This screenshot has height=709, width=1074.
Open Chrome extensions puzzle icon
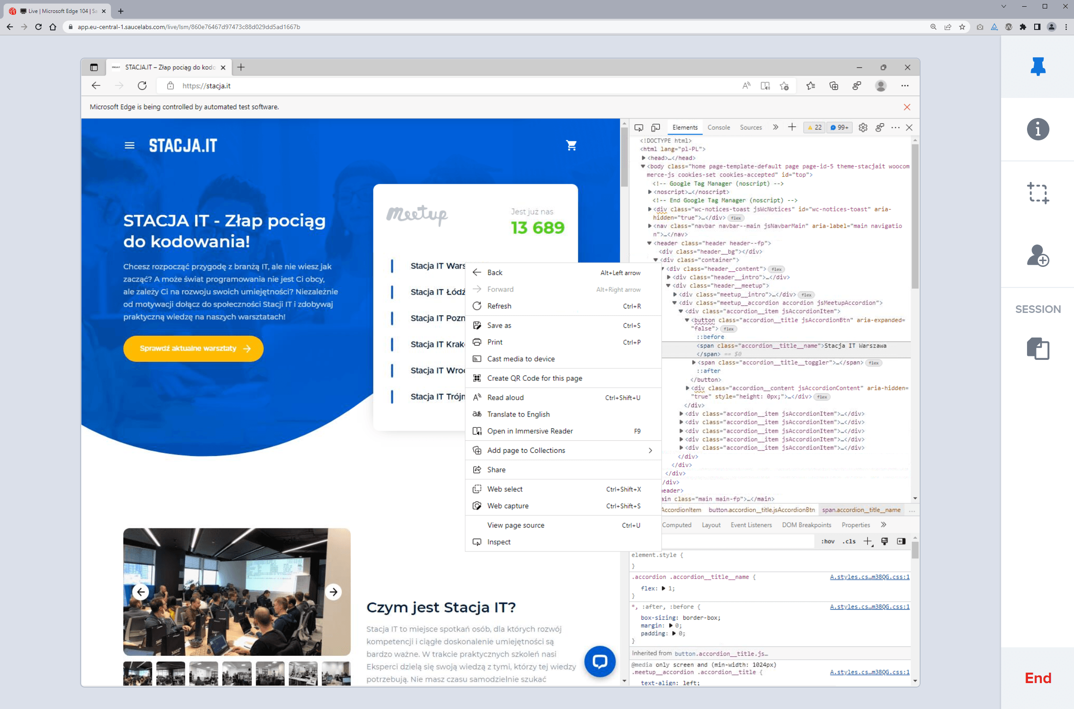coord(1023,27)
